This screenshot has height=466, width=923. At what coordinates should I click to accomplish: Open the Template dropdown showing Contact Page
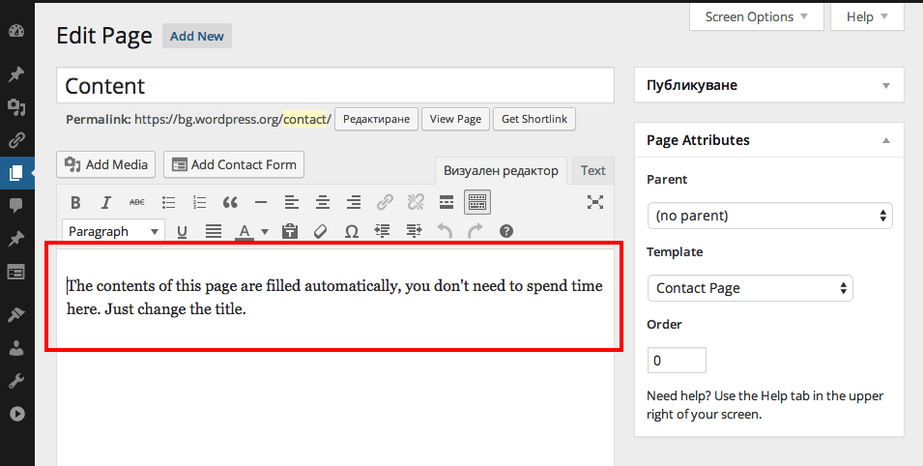click(x=750, y=288)
